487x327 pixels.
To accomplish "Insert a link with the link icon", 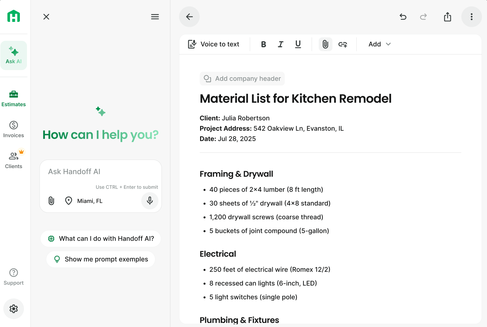I will coord(343,44).
